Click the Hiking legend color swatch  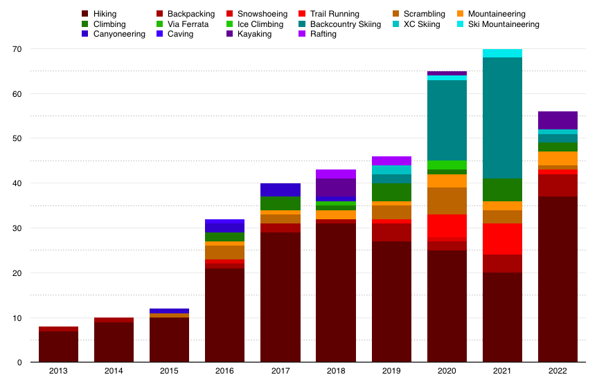84,14
